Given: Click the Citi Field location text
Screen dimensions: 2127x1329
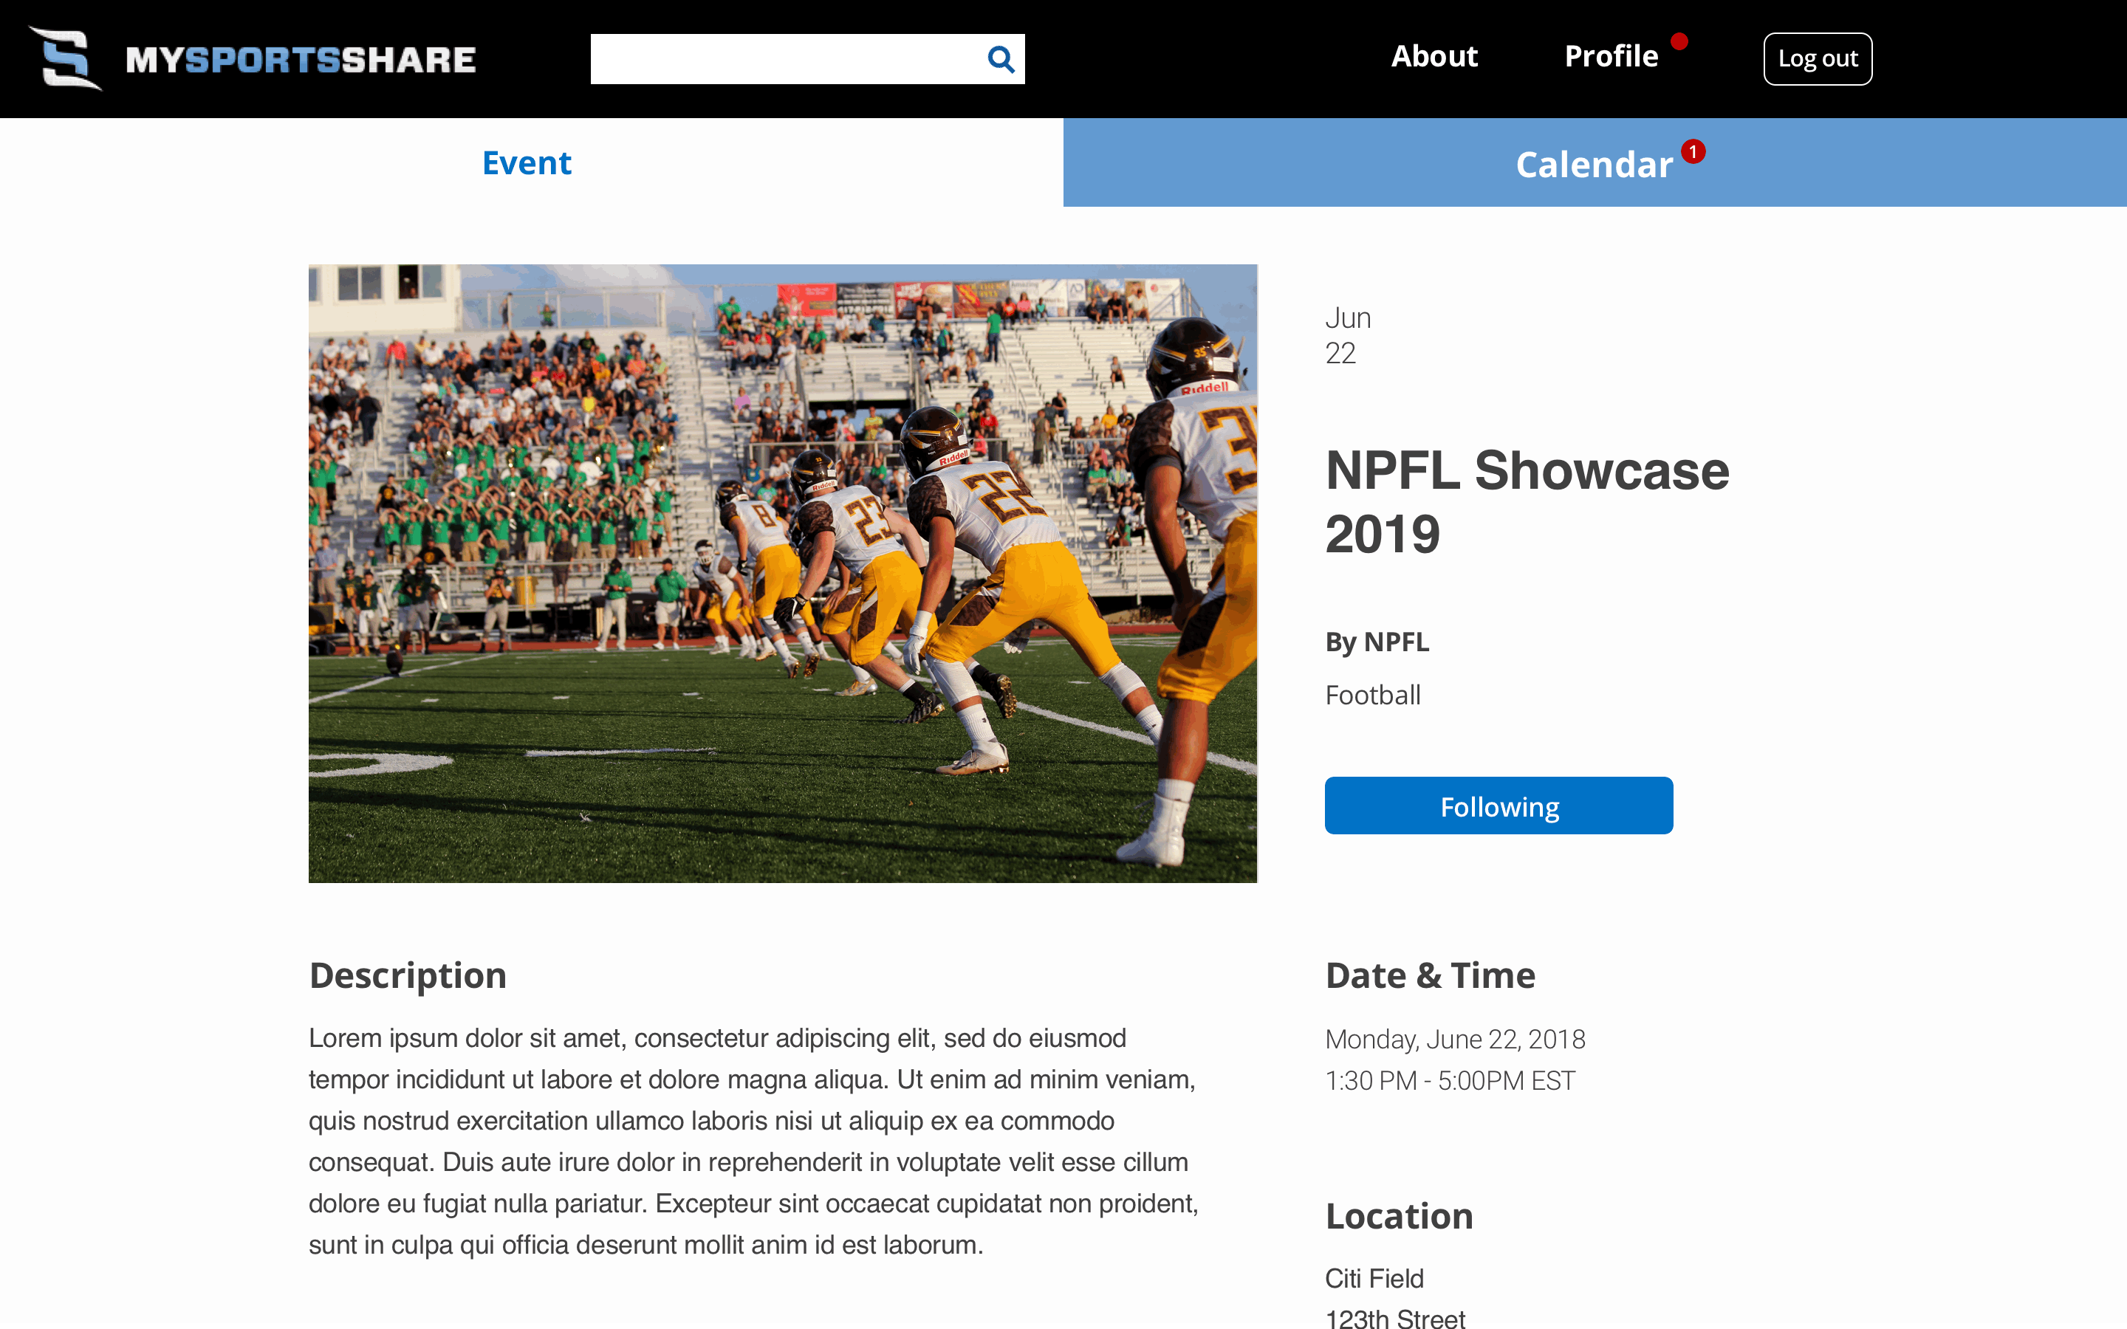Looking at the screenshot, I should point(1374,1278).
